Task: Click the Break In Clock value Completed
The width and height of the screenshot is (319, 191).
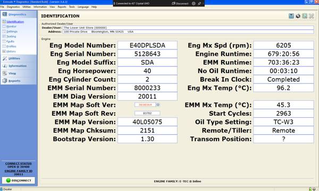Action: 283,80
